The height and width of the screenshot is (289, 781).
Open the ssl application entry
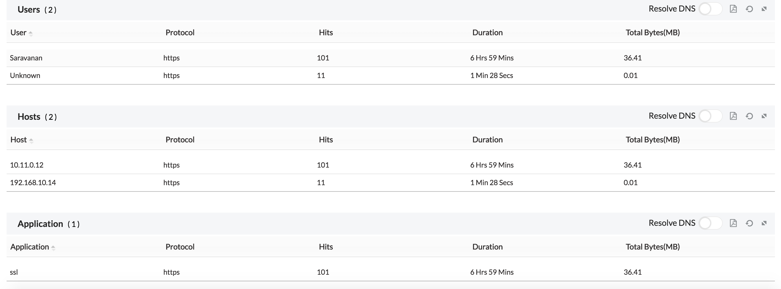click(x=14, y=272)
